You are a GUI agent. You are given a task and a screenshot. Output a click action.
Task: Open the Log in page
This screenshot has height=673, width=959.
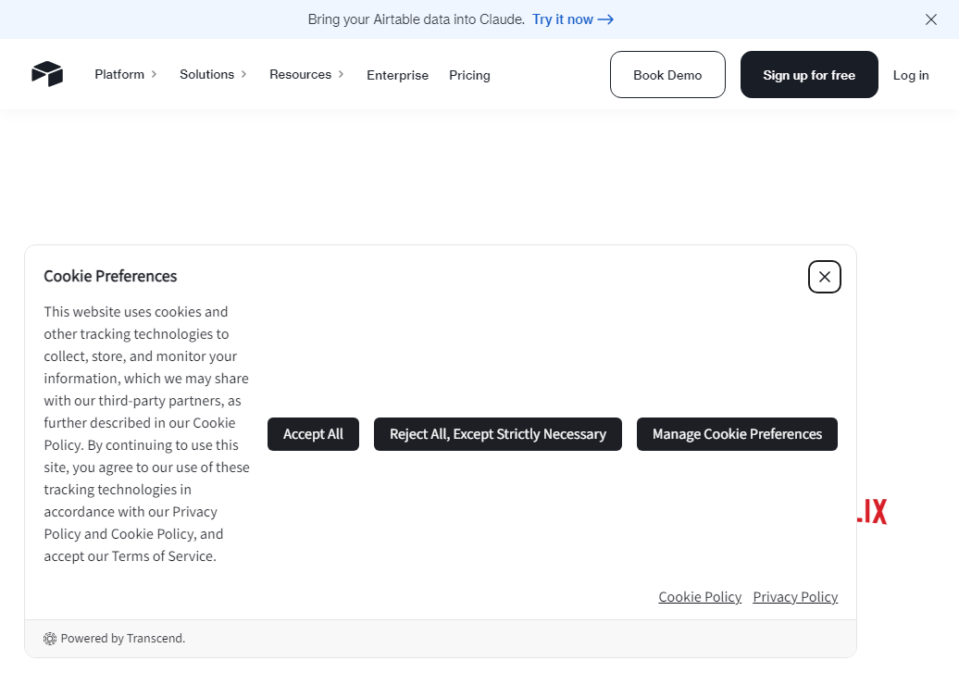pos(911,75)
